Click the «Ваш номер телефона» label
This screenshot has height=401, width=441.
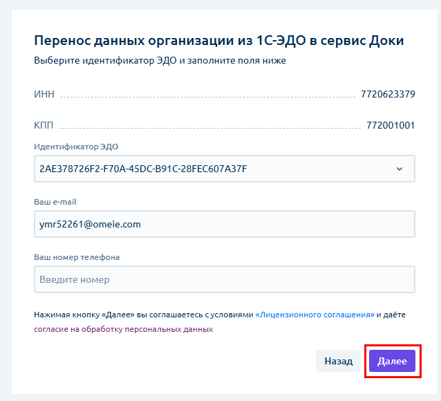[x=77, y=257]
